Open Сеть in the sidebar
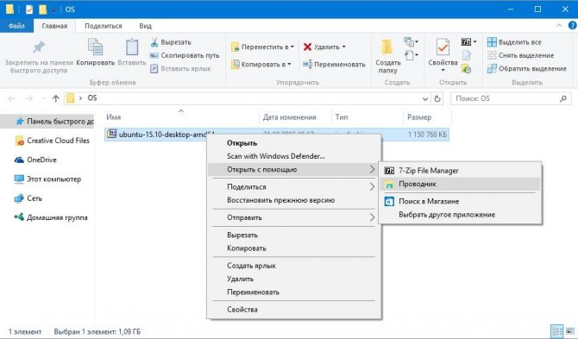578x339 pixels. [28, 198]
